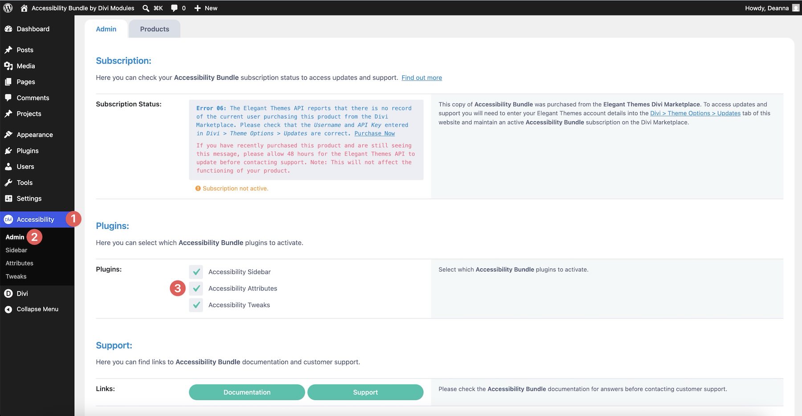802x416 pixels.
Task: Click the Plugins plug icon
Action: coord(8,151)
